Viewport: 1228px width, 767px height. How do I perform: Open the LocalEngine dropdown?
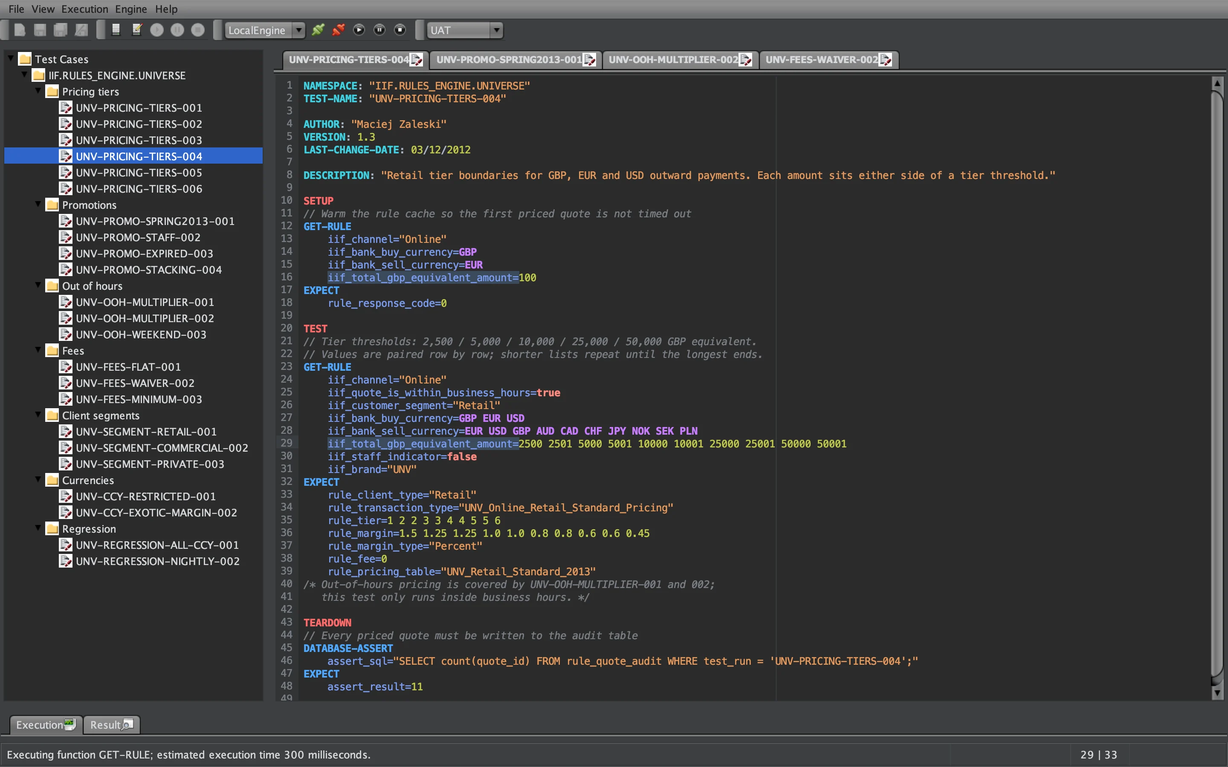(x=265, y=30)
